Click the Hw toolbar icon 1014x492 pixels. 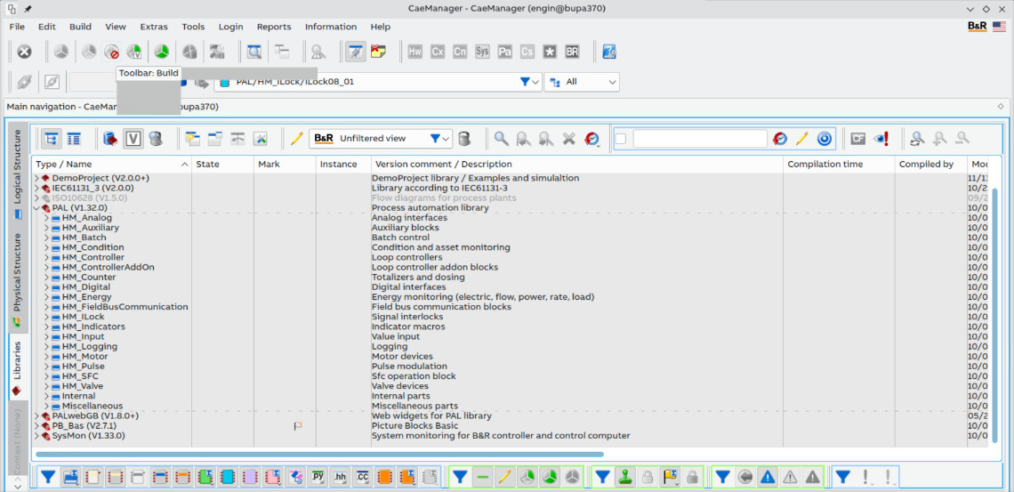(414, 52)
